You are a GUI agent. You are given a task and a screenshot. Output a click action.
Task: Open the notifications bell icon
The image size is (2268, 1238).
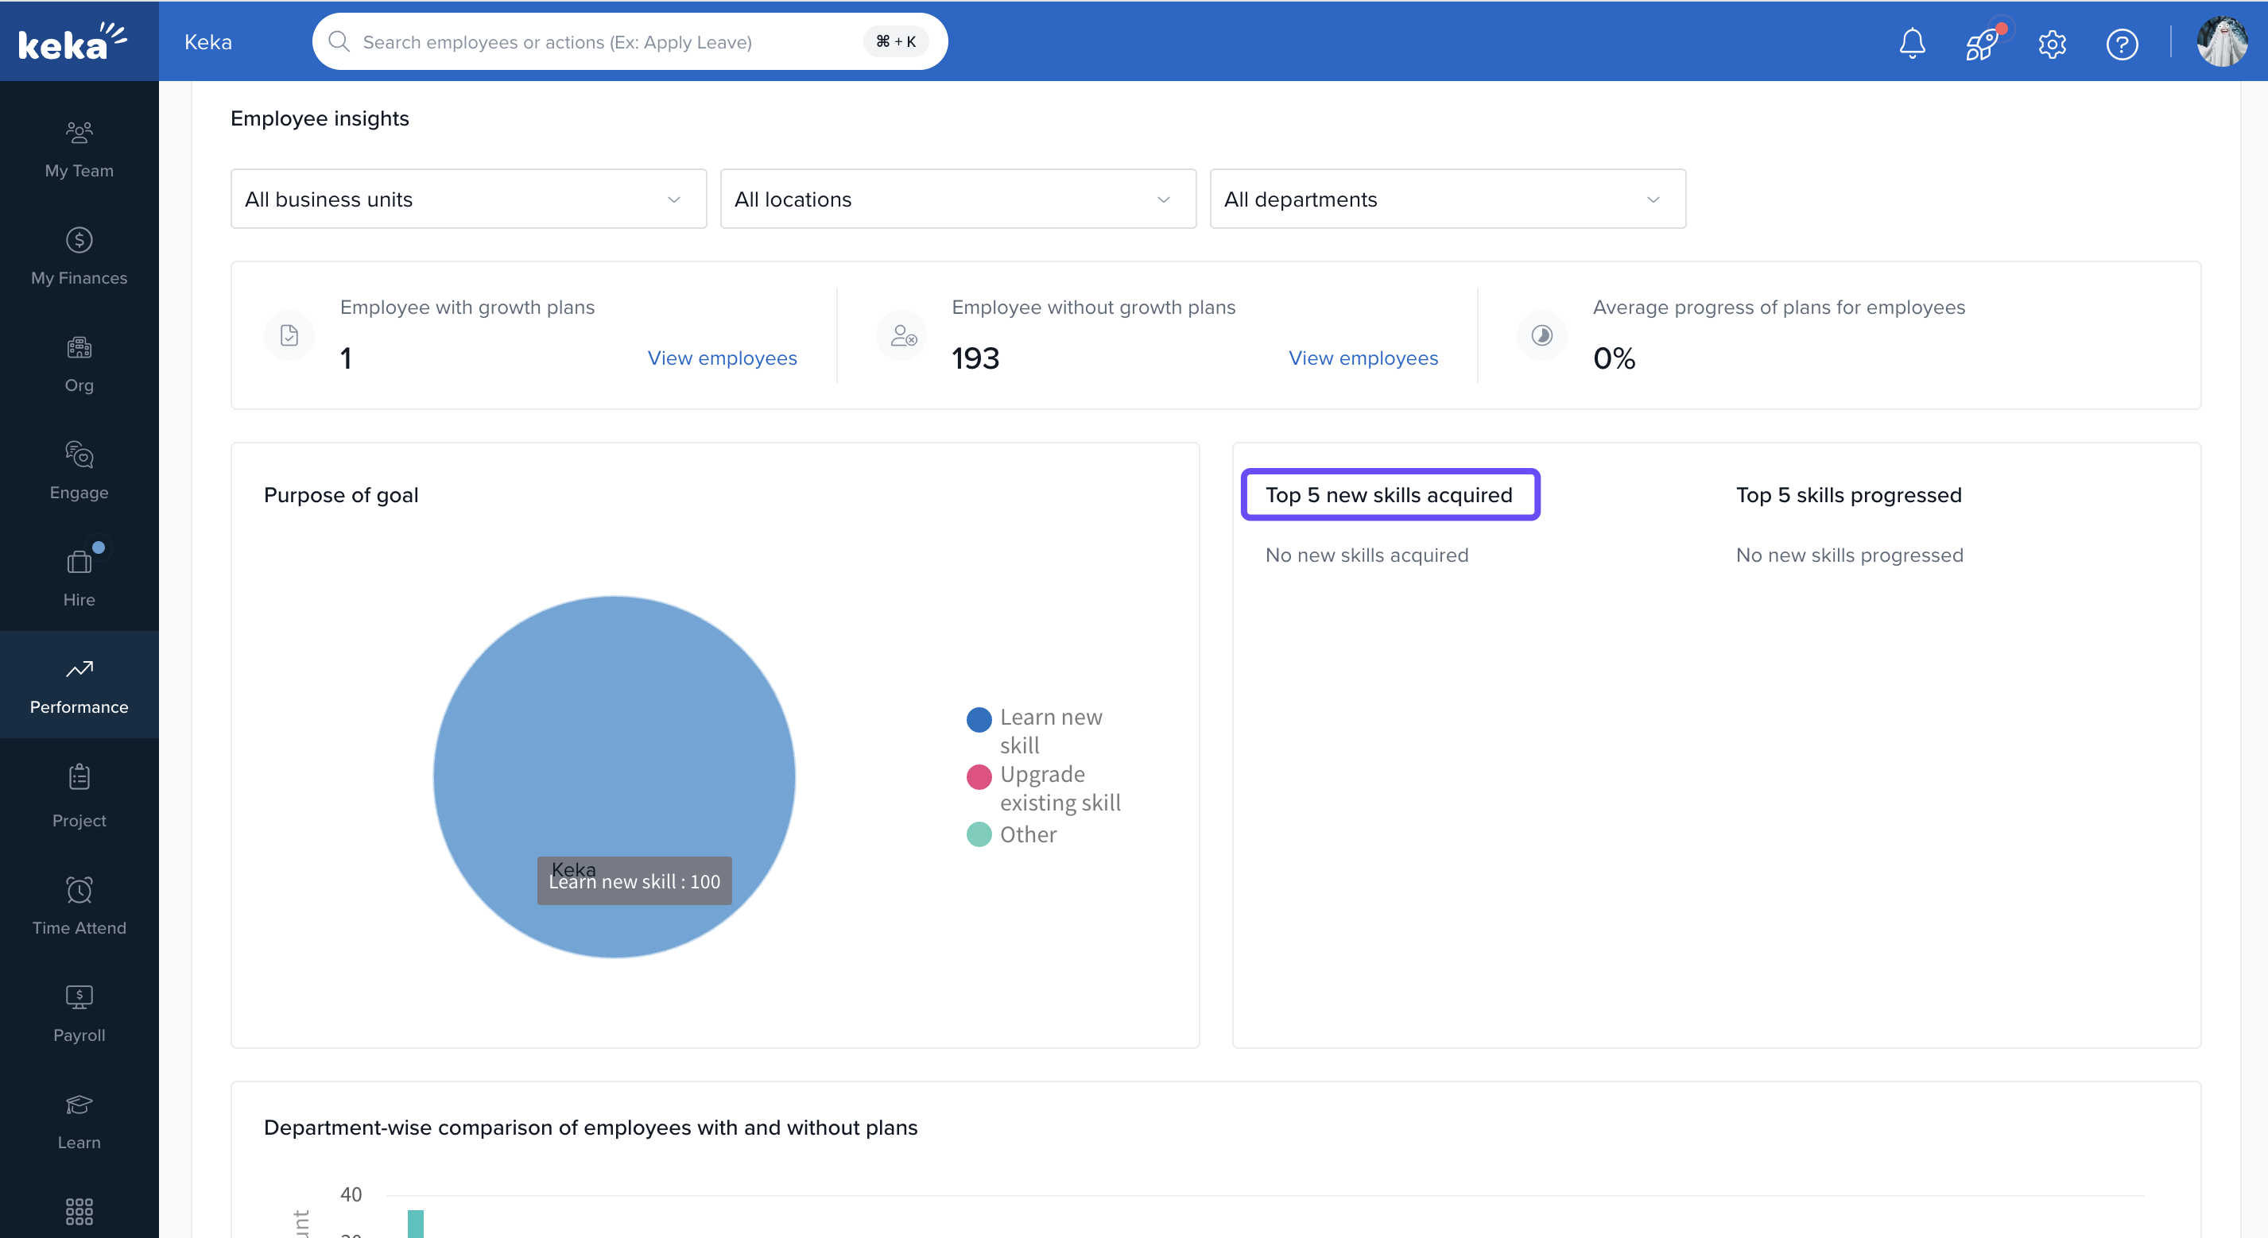1911,42
